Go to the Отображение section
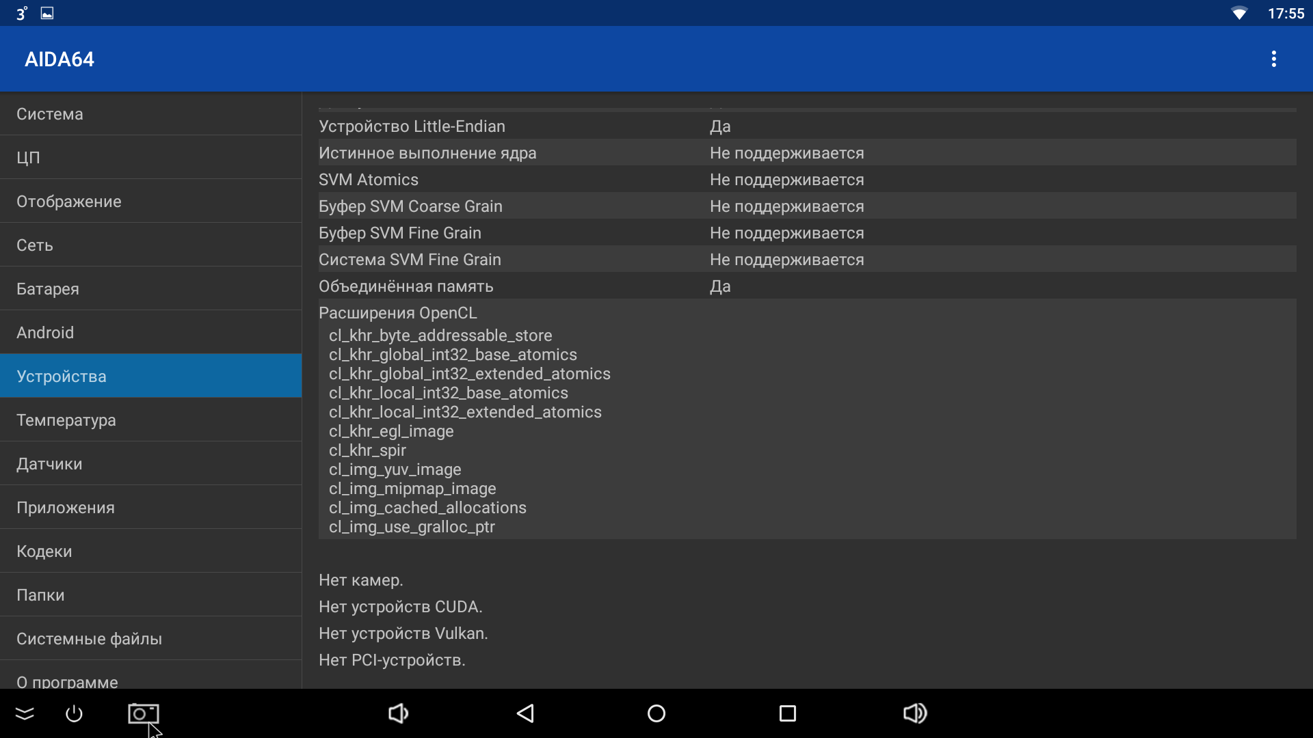 click(x=150, y=202)
